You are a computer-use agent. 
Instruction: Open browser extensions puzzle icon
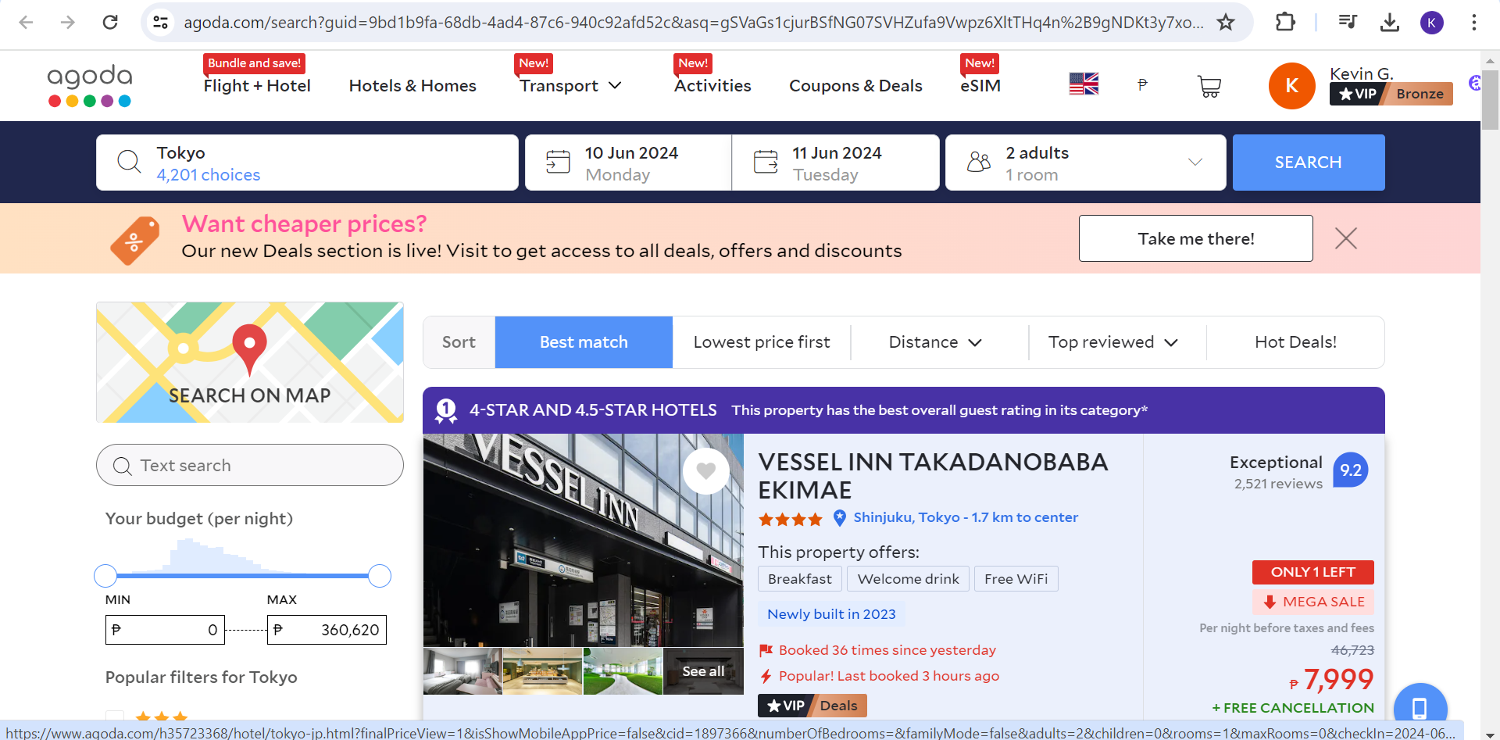1285,22
